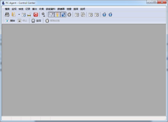Viewport: 168px width, 122px height.
Task: Open the 說明 menu
Action: (x=83, y=9)
